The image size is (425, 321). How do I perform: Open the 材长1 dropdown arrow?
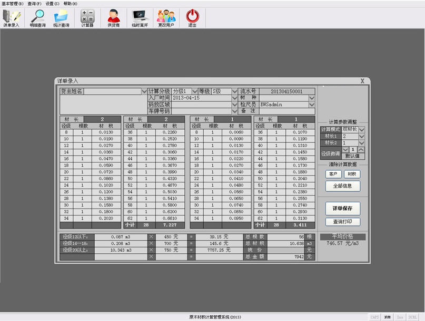tap(361, 136)
